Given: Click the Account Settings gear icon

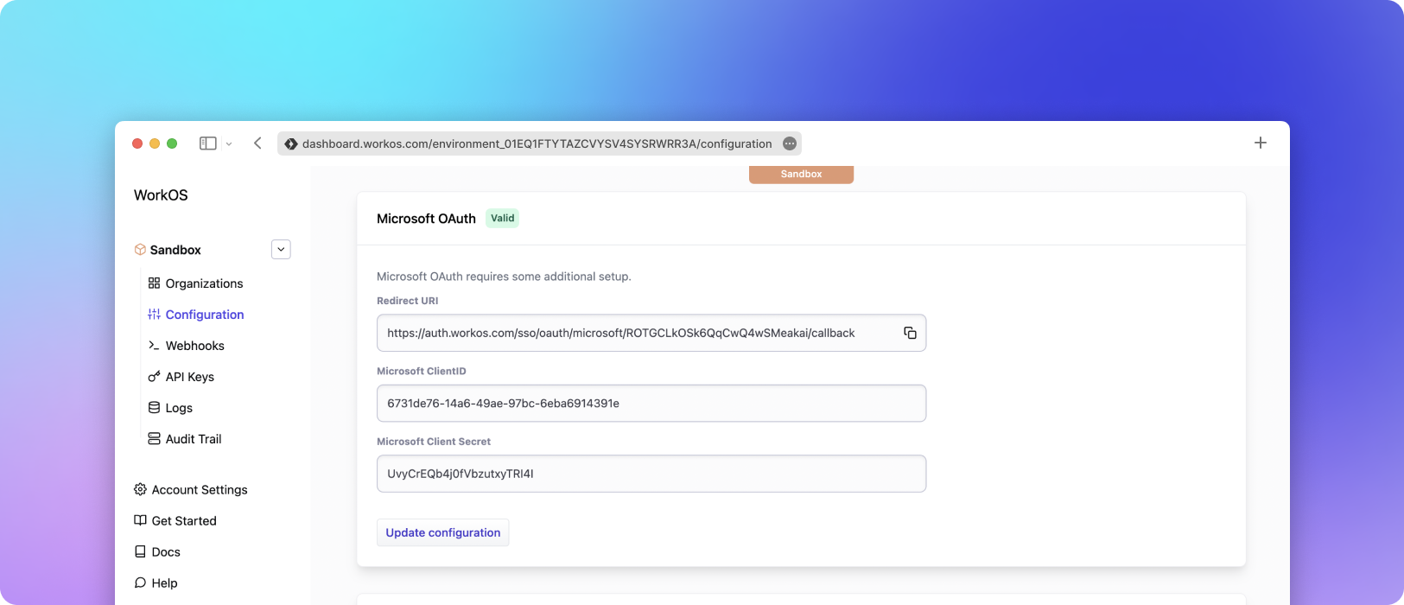Looking at the screenshot, I should click(140, 489).
